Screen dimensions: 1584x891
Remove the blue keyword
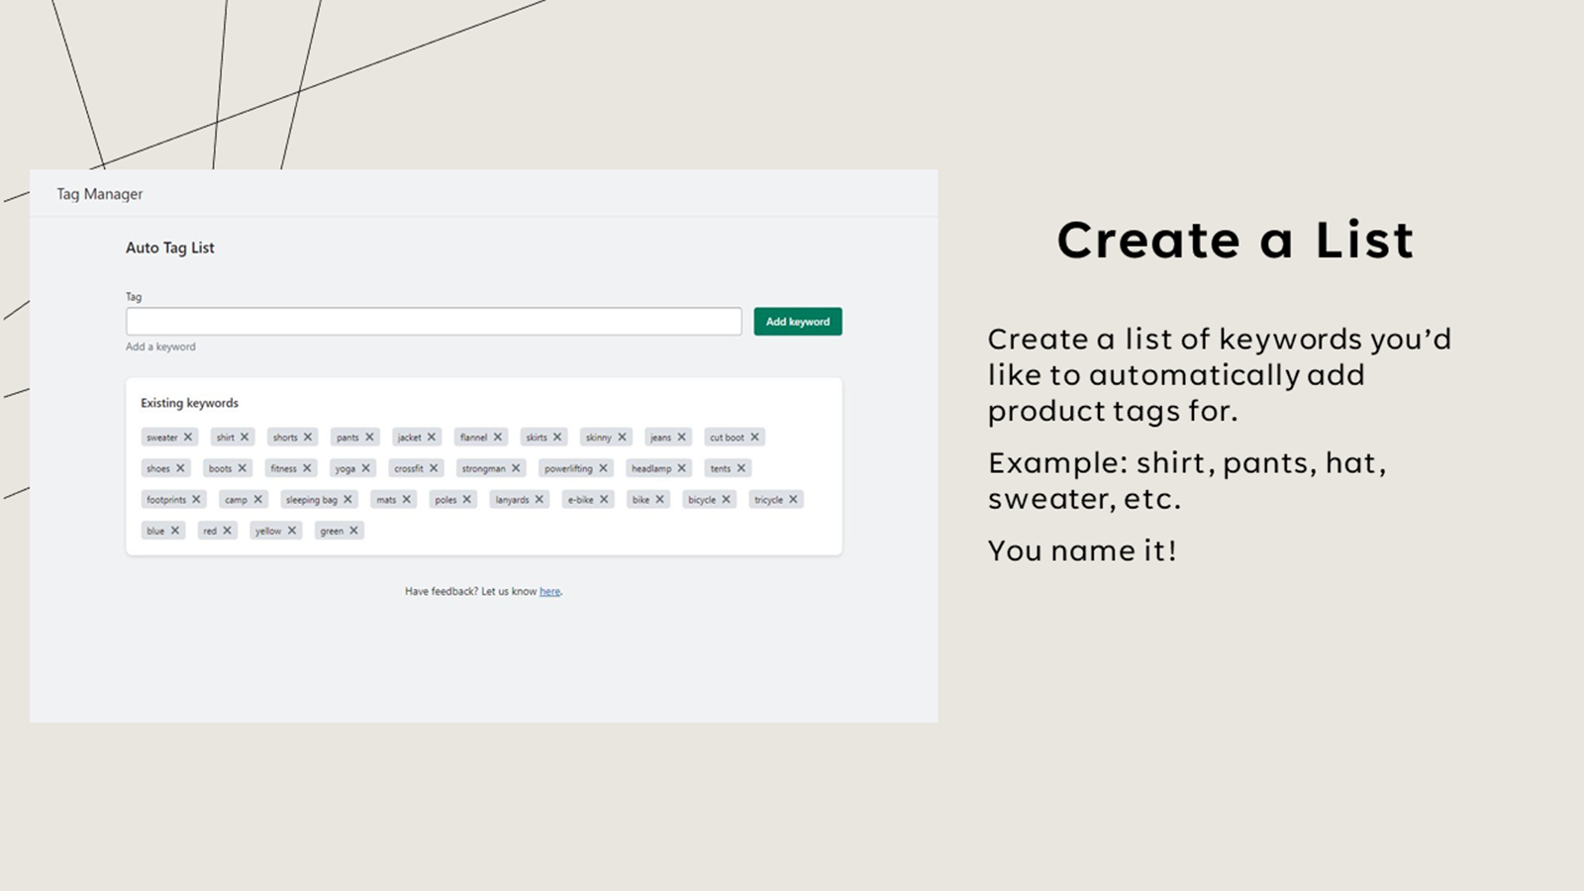(x=175, y=531)
